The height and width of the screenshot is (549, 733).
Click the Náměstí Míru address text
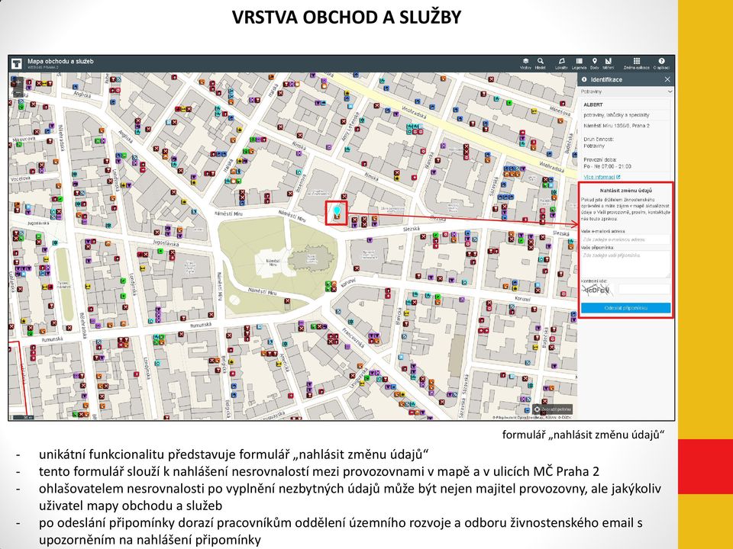tap(616, 126)
